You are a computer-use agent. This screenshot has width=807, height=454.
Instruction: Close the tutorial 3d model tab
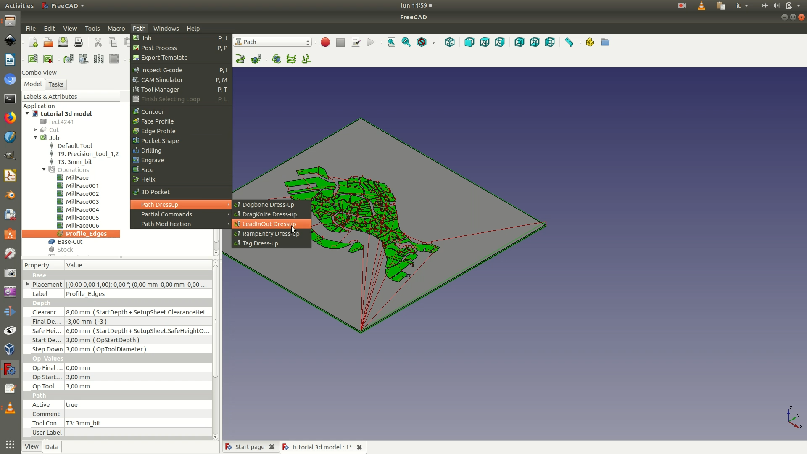(359, 447)
